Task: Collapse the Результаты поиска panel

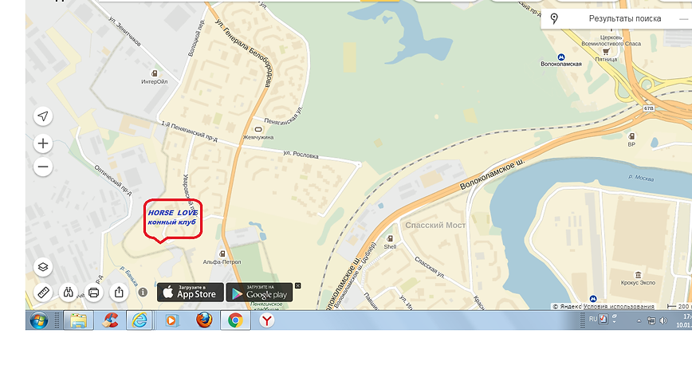Action: [x=683, y=19]
